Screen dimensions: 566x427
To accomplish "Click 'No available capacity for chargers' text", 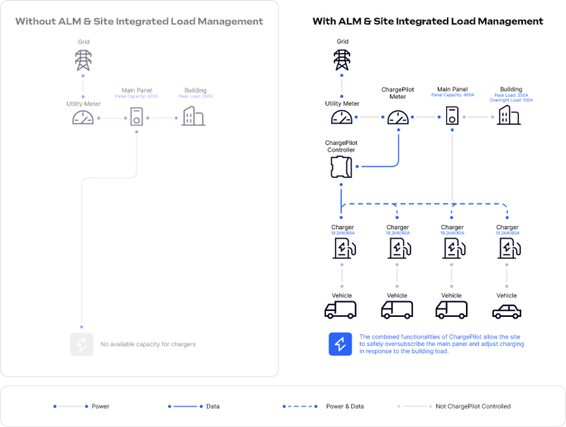I will point(148,344).
